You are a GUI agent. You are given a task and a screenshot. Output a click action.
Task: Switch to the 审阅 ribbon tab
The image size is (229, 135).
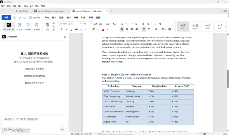91,18
